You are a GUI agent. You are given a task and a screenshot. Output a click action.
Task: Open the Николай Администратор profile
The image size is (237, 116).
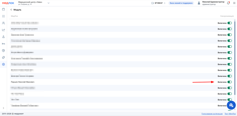(213, 3)
